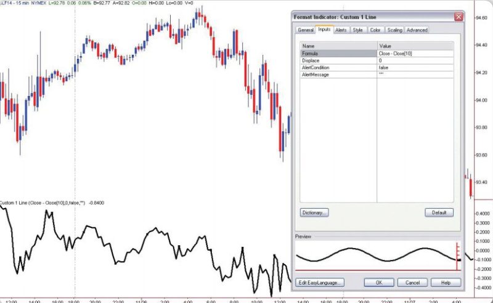Screen dimensions: 493x303
Task: Click the 94.00 price axis label
Action: coord(482,100)
